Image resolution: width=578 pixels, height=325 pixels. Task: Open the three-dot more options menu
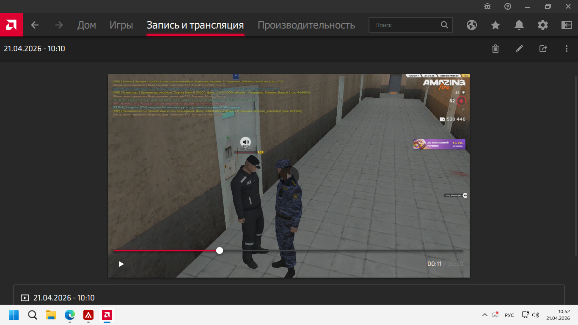pyautogui.click(x=567, y=49)
